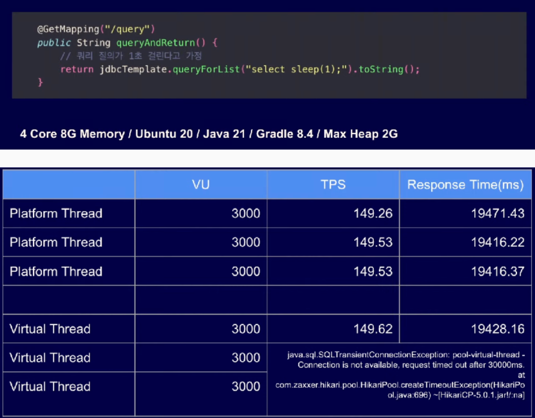535x418 pixels.
Task: Click the TPS column header
Action: tap(333, 185)
